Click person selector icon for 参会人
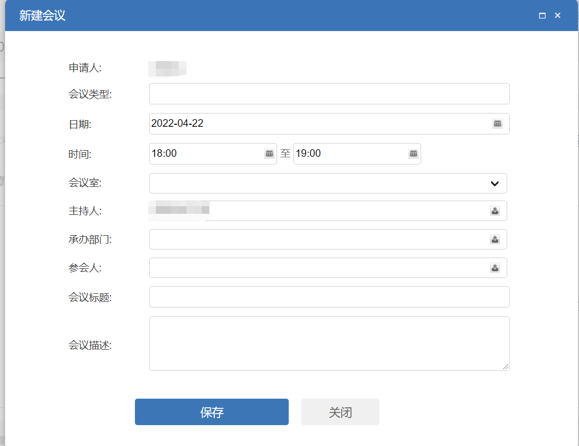Image resolution: width=579 pixels, height=446 pixels. pos(495,268)
